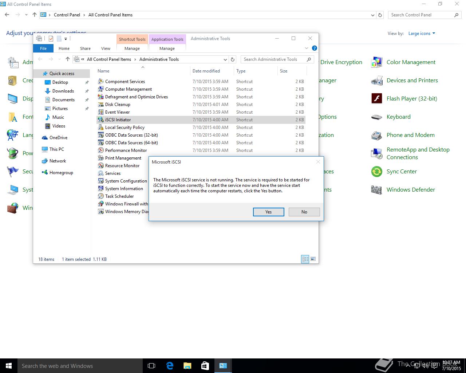Open Homegroup in navigation pane
The image size is (466, 373).
point(61,173)
